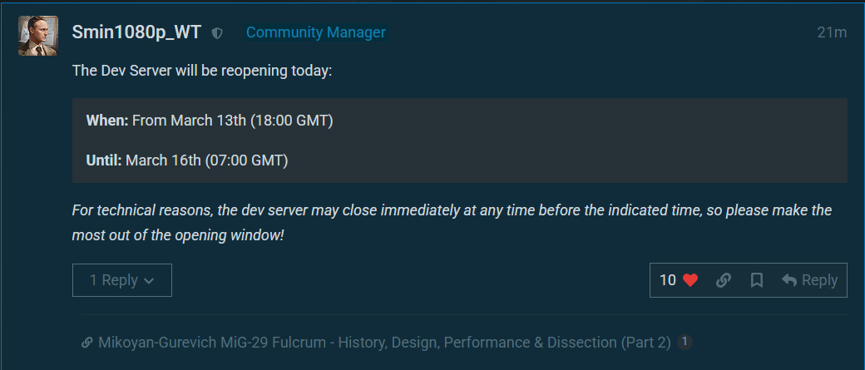Click the heart icon to like the post
Viewport: 865px width, 370px height.
[690, 280]
